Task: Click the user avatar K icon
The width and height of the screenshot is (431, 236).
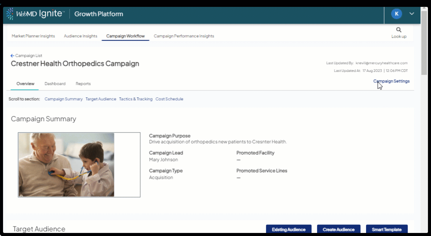Action: (396, 14)
